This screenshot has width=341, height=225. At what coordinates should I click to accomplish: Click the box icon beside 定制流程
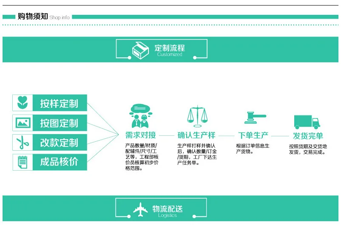point(140,51)
